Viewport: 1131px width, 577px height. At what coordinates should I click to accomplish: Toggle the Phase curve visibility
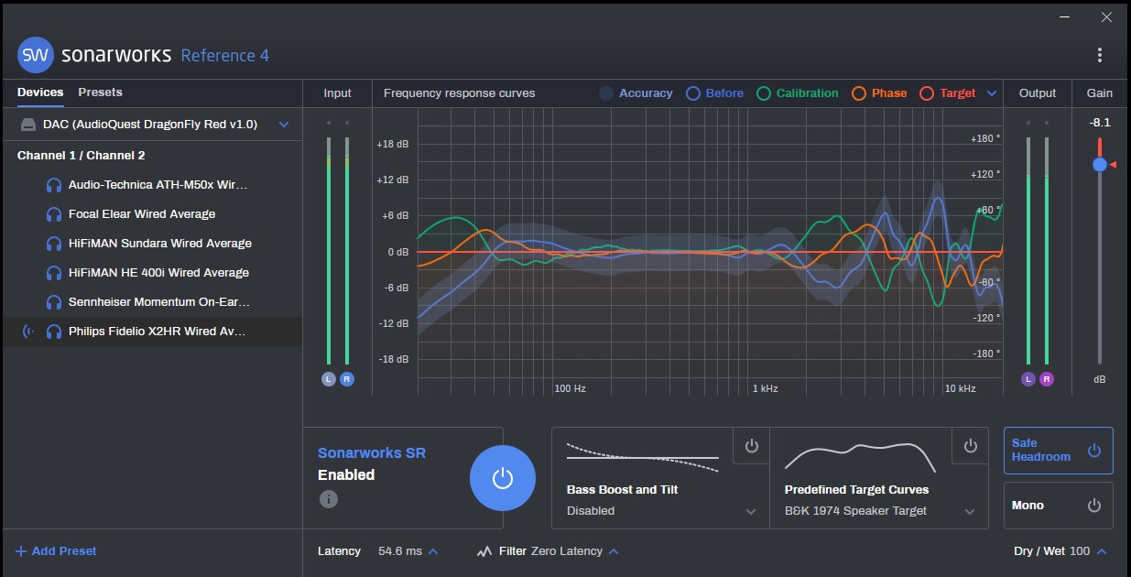(879, 93)
